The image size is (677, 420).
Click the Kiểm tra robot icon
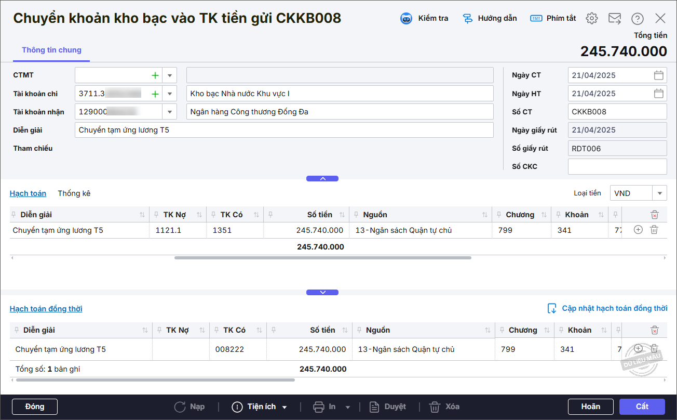click(x=406, y=19)
